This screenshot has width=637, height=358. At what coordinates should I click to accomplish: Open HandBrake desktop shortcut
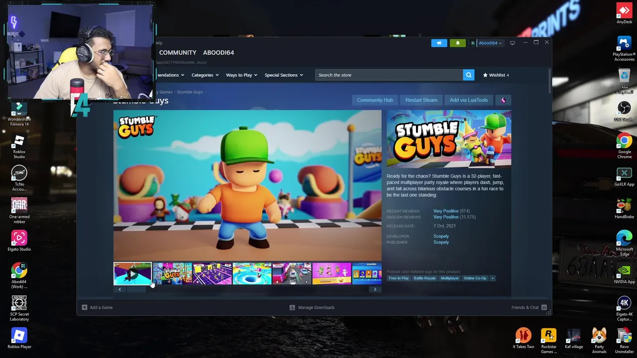[624, 209]
